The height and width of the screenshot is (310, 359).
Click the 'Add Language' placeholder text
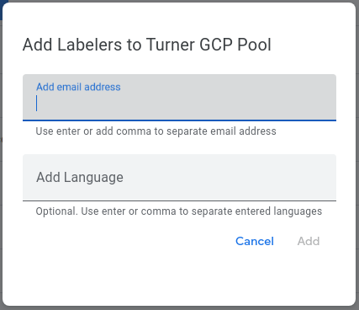pyautogui.click(x=80, y=178)
